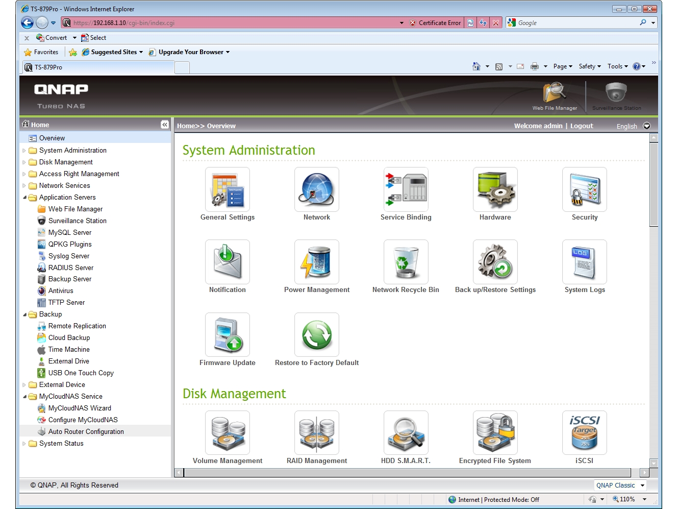Click the browser address bar URL
678x509 pixels.
click(x=124, y=23)
